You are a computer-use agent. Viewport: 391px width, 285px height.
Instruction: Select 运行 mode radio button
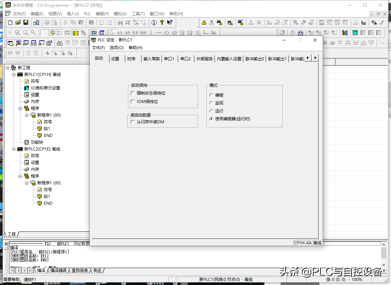coord(211,111)
